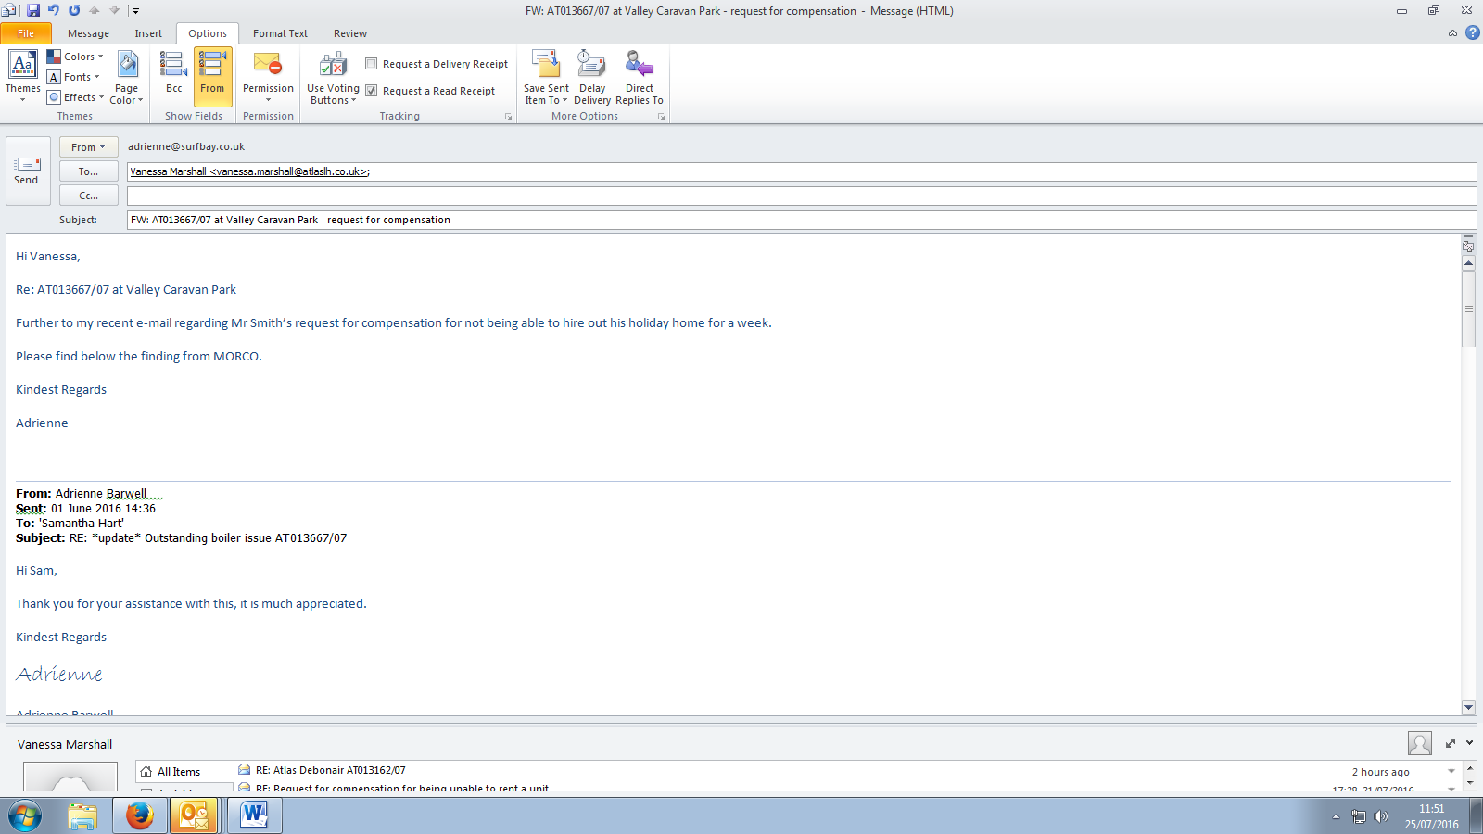1483x834 pixels.
Task: Uncheck Request a Read Receipt
Action: [430, 91]
